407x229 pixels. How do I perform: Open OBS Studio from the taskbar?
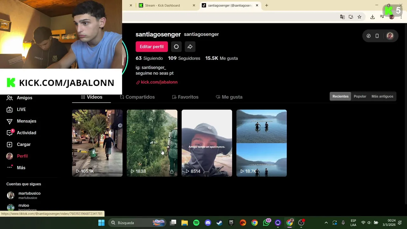(x=301, y=223)
